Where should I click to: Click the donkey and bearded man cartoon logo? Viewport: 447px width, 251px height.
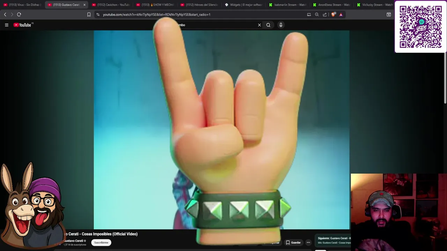(x=32, y=206)
